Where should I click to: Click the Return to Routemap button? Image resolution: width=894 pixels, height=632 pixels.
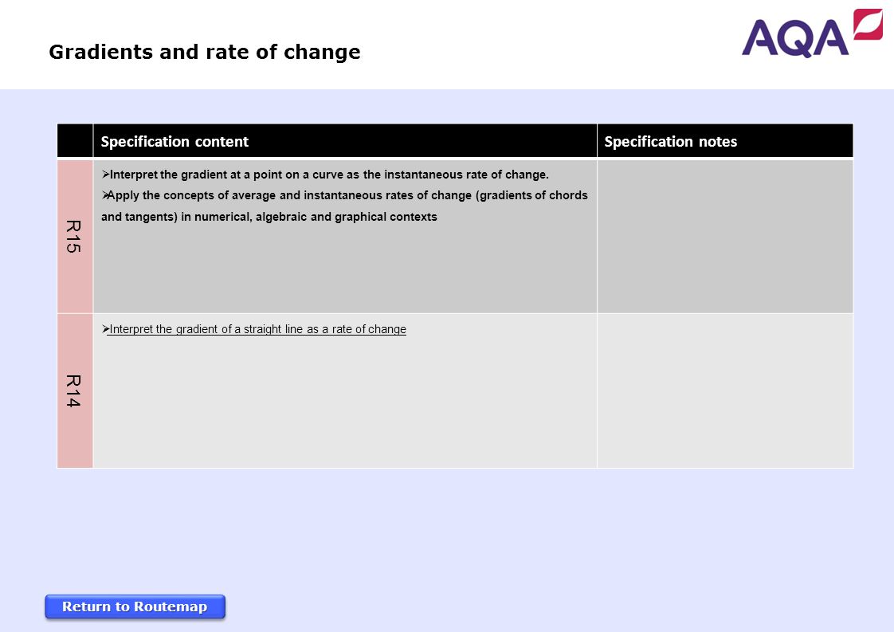click(x=135, y=606)
